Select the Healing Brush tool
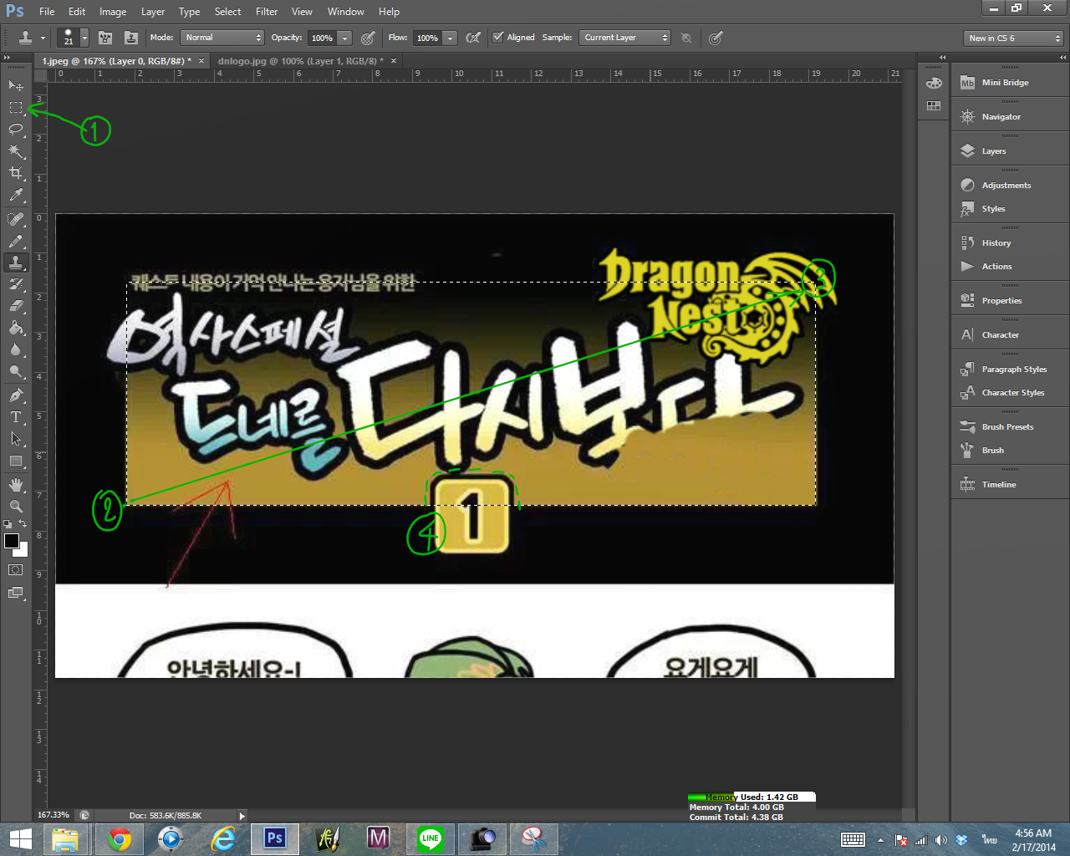Image resolution: width=1070 pixels, height=856 pixels. pos(16,219)
